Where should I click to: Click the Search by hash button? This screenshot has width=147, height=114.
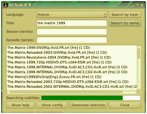click(x=125, y=15)
